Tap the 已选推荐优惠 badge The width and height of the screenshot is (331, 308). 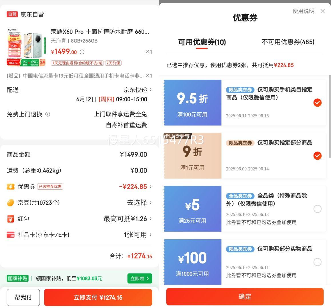[x=50, y=187]
